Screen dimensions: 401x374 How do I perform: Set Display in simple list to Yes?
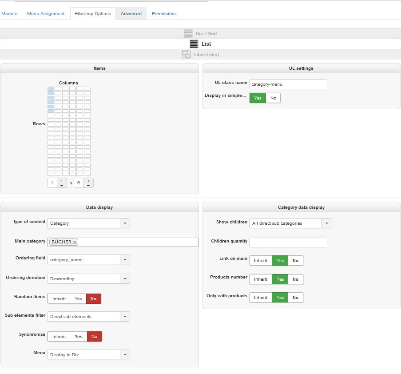point(258,98)
